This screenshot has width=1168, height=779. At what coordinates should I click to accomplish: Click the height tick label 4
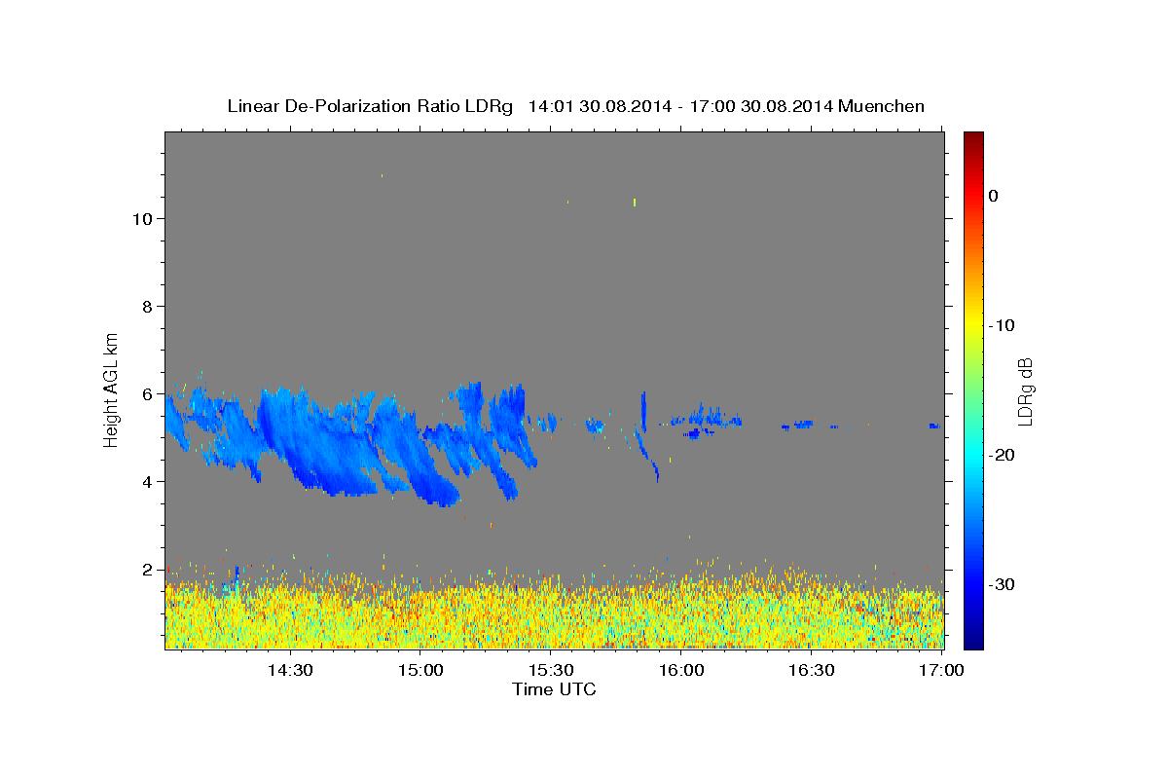146,481
